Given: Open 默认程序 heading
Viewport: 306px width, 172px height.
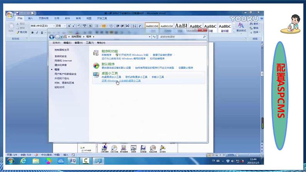Looking at the screenshot, I should tap(108, 64).
